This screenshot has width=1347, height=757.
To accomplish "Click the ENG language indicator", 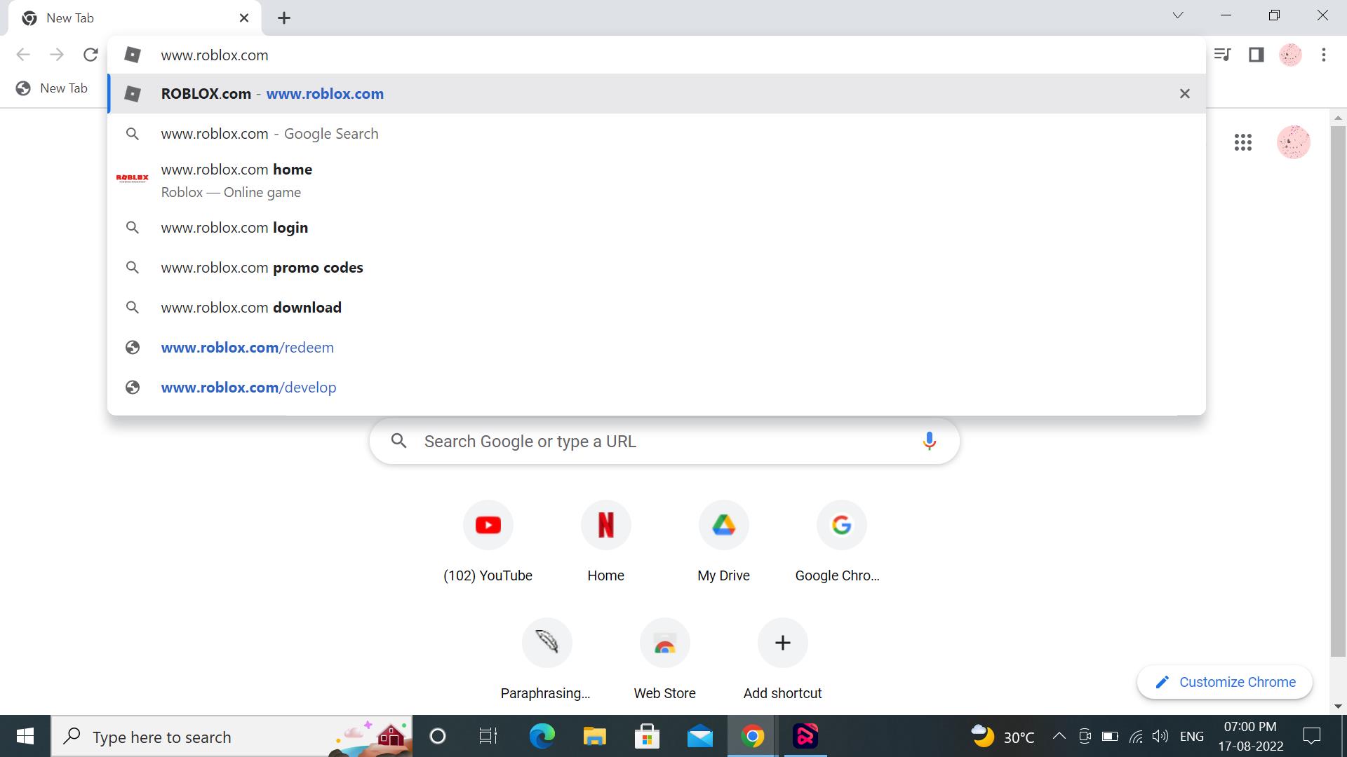I will (x=1192, y=737).
